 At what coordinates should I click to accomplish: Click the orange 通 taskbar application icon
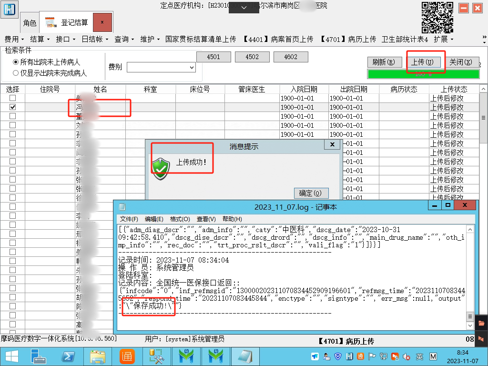click(127, 356)
